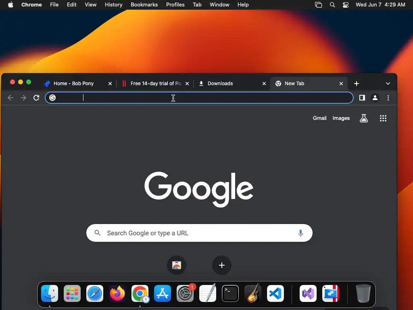
Task: Open Finder from the Dock
Action: coord(50,293)
